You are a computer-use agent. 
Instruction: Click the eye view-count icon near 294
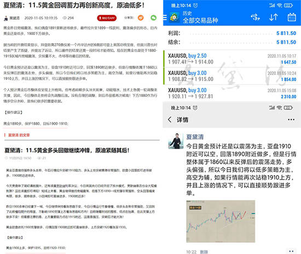(x=65, y=18)
